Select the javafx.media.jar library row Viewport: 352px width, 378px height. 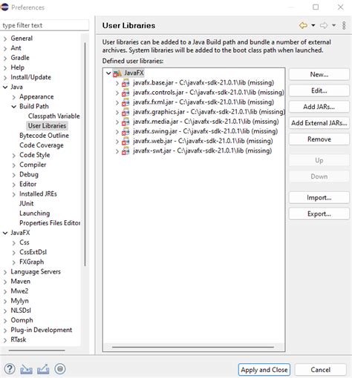tap(206, 122)
